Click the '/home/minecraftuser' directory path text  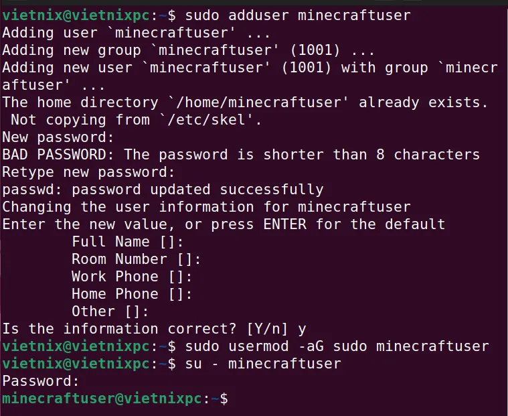click(259, 102)
